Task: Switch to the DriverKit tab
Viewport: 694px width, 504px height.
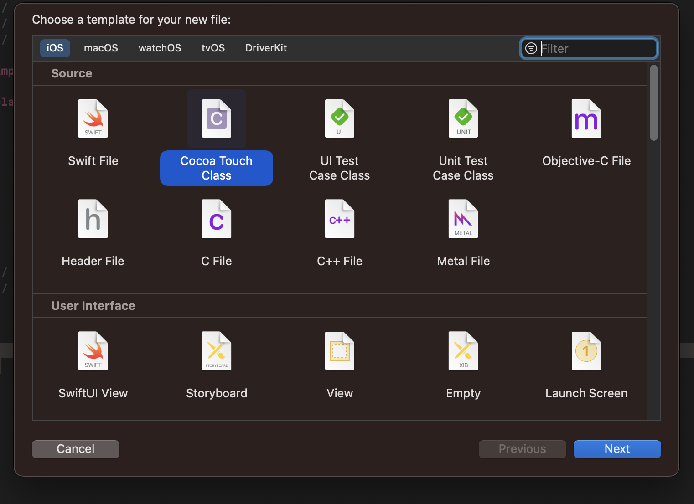Action: [x=266, y=48]
